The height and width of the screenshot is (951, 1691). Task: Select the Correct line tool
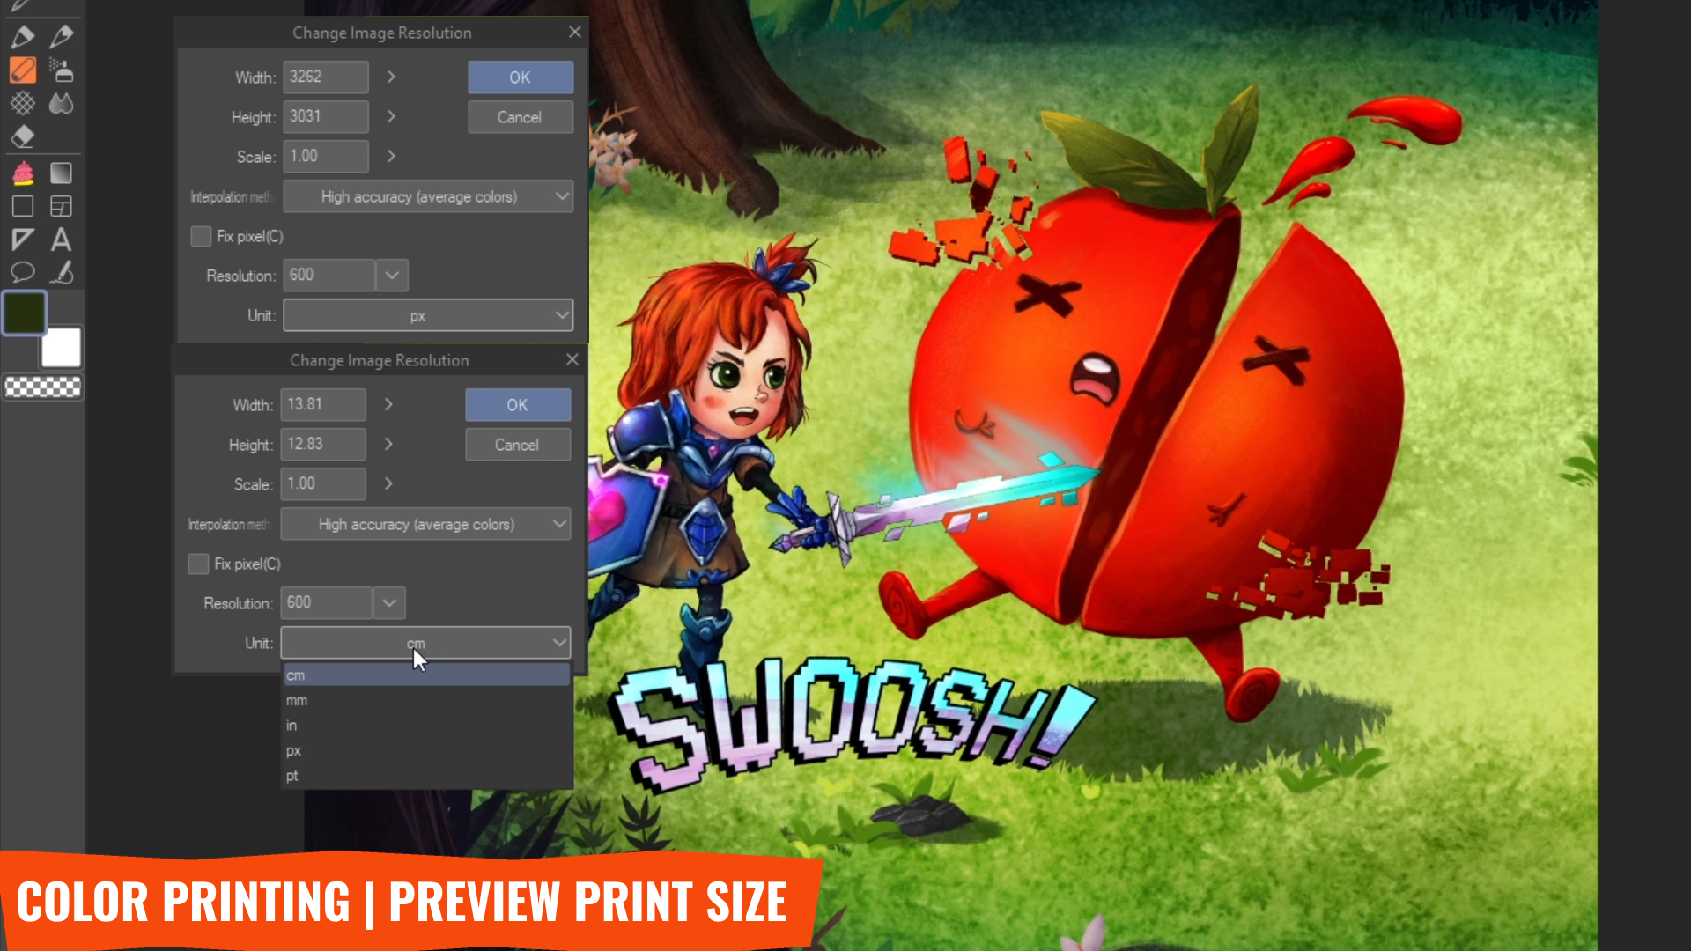[61, 272]
